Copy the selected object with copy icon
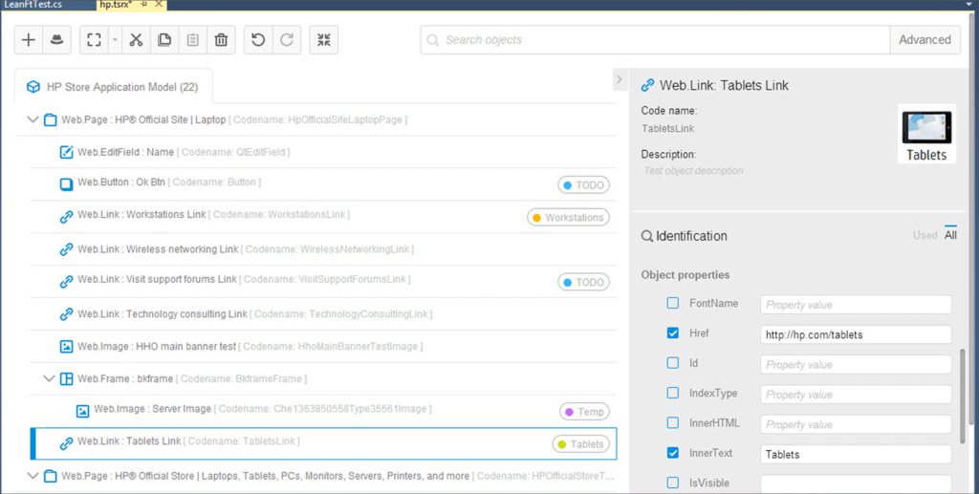The width and height of the screenshot is (979, 494). point(164,40)
